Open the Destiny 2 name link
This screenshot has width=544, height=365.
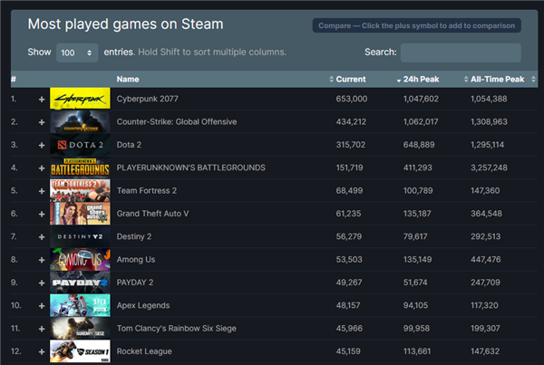coord(134,236)
